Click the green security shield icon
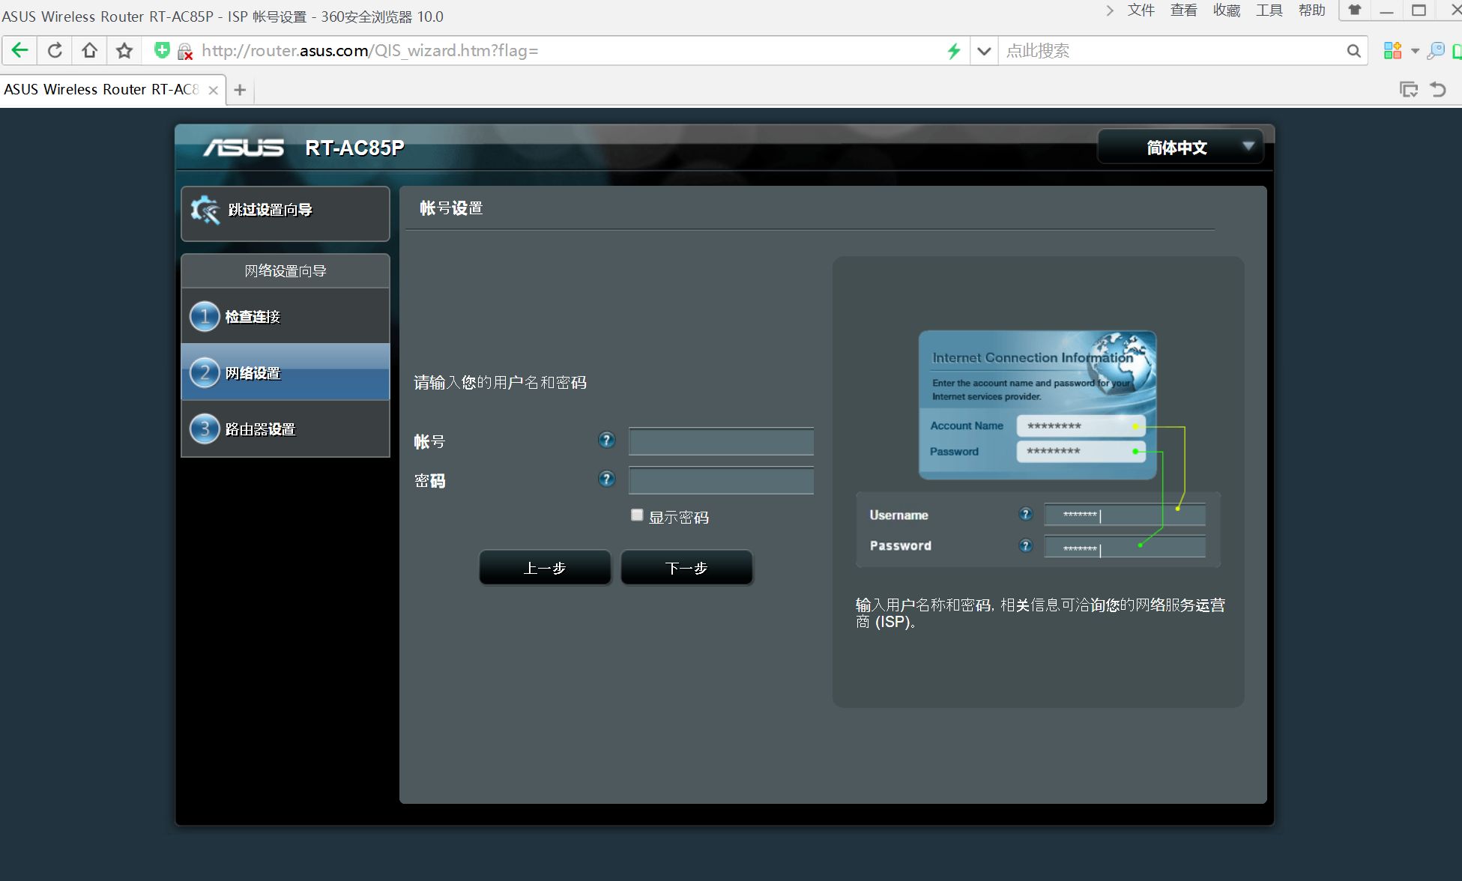1462x881 pixels. click(x=162, y=50)
